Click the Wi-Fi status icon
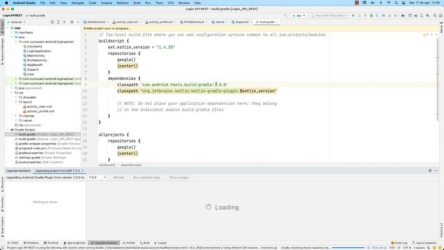 click(388, 3)
